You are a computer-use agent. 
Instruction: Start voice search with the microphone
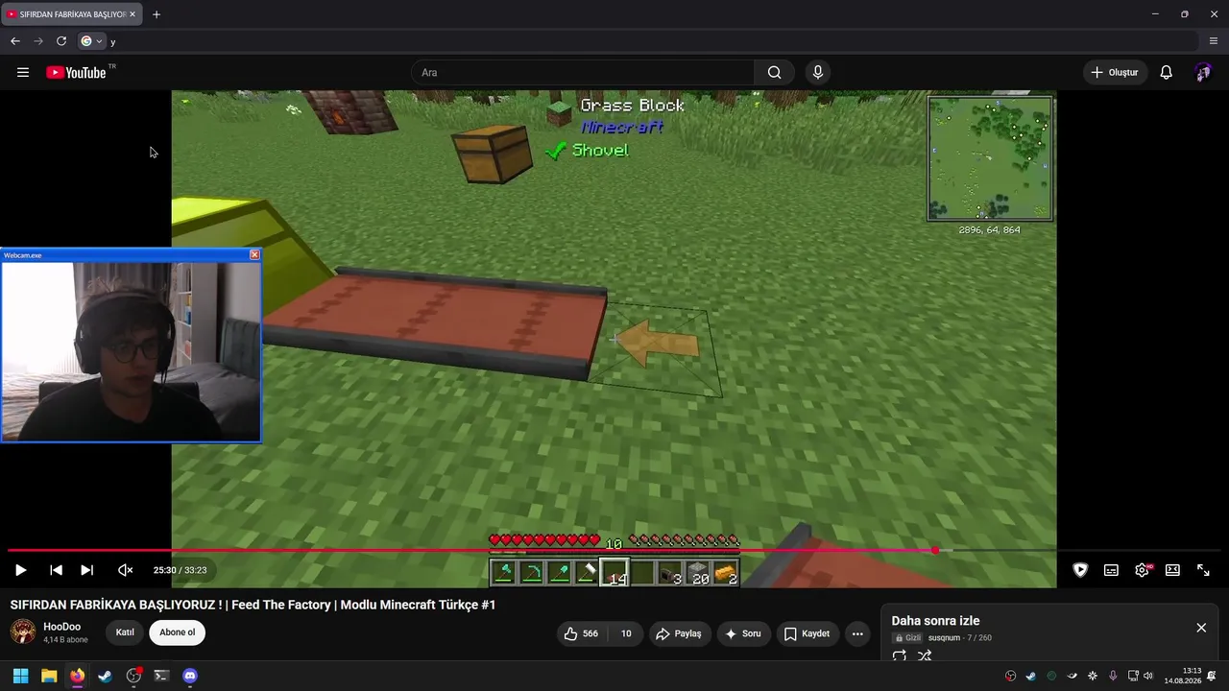pos(818,72)
